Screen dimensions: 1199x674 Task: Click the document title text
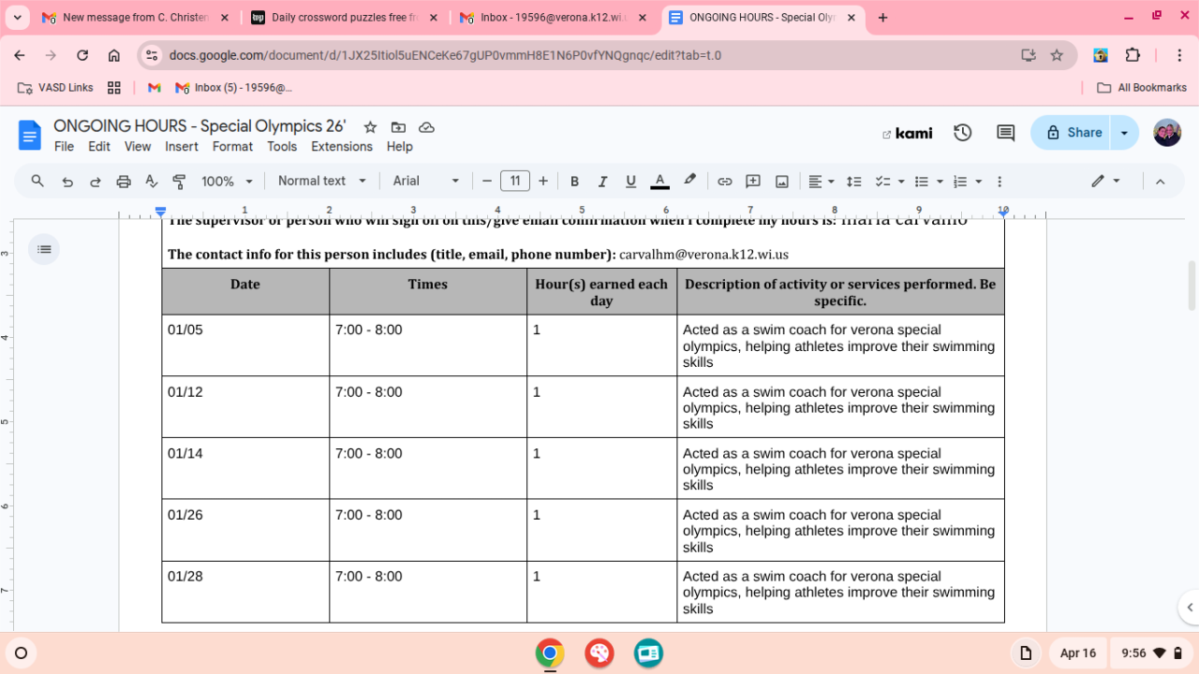[200, 126]
